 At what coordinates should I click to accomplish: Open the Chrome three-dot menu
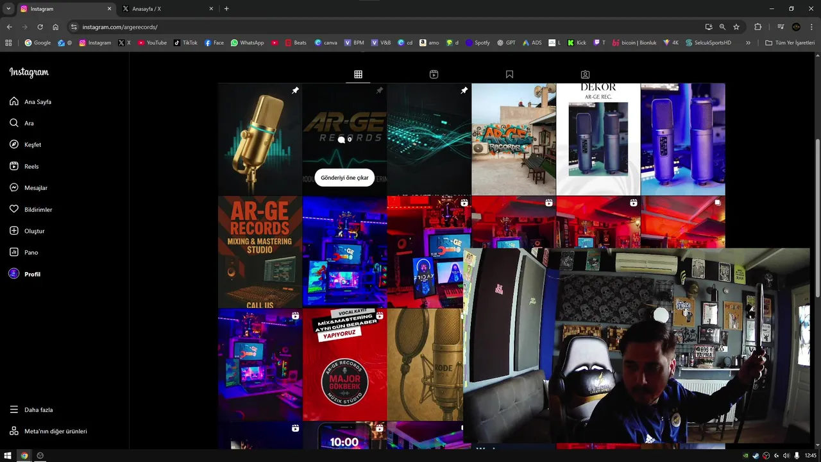[812, 27]
